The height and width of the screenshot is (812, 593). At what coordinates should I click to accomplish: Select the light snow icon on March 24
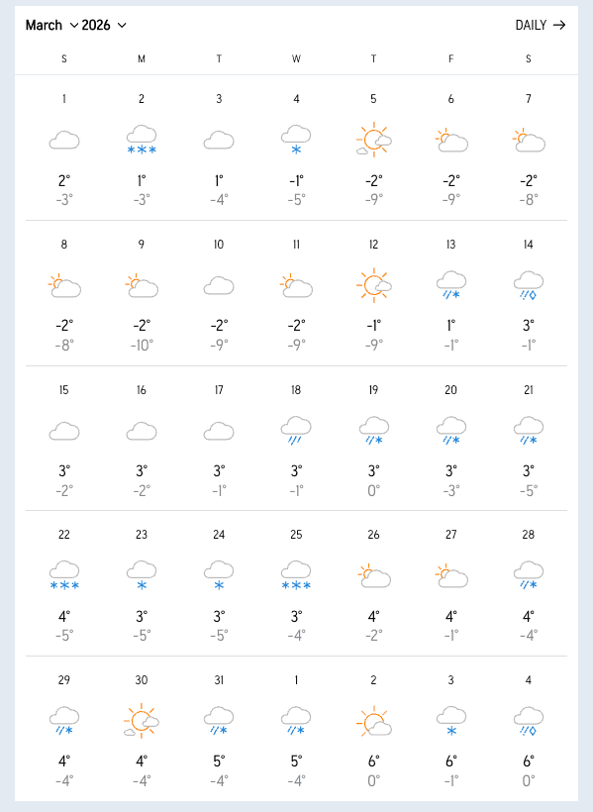click(x=218, y=574)
